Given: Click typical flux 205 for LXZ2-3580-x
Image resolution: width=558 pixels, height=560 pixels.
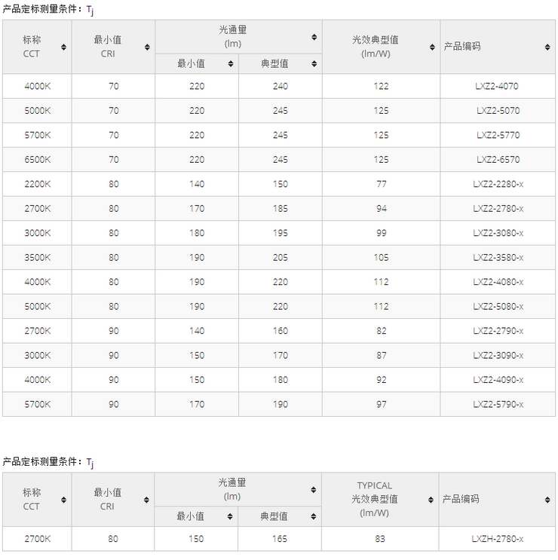Looking at the screenshot, I should point(281,258).
